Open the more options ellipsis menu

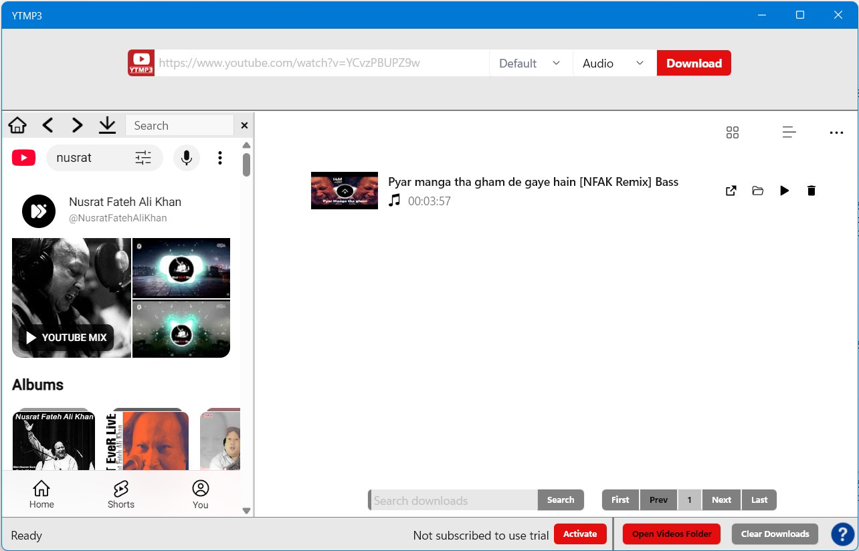(836, 132)
